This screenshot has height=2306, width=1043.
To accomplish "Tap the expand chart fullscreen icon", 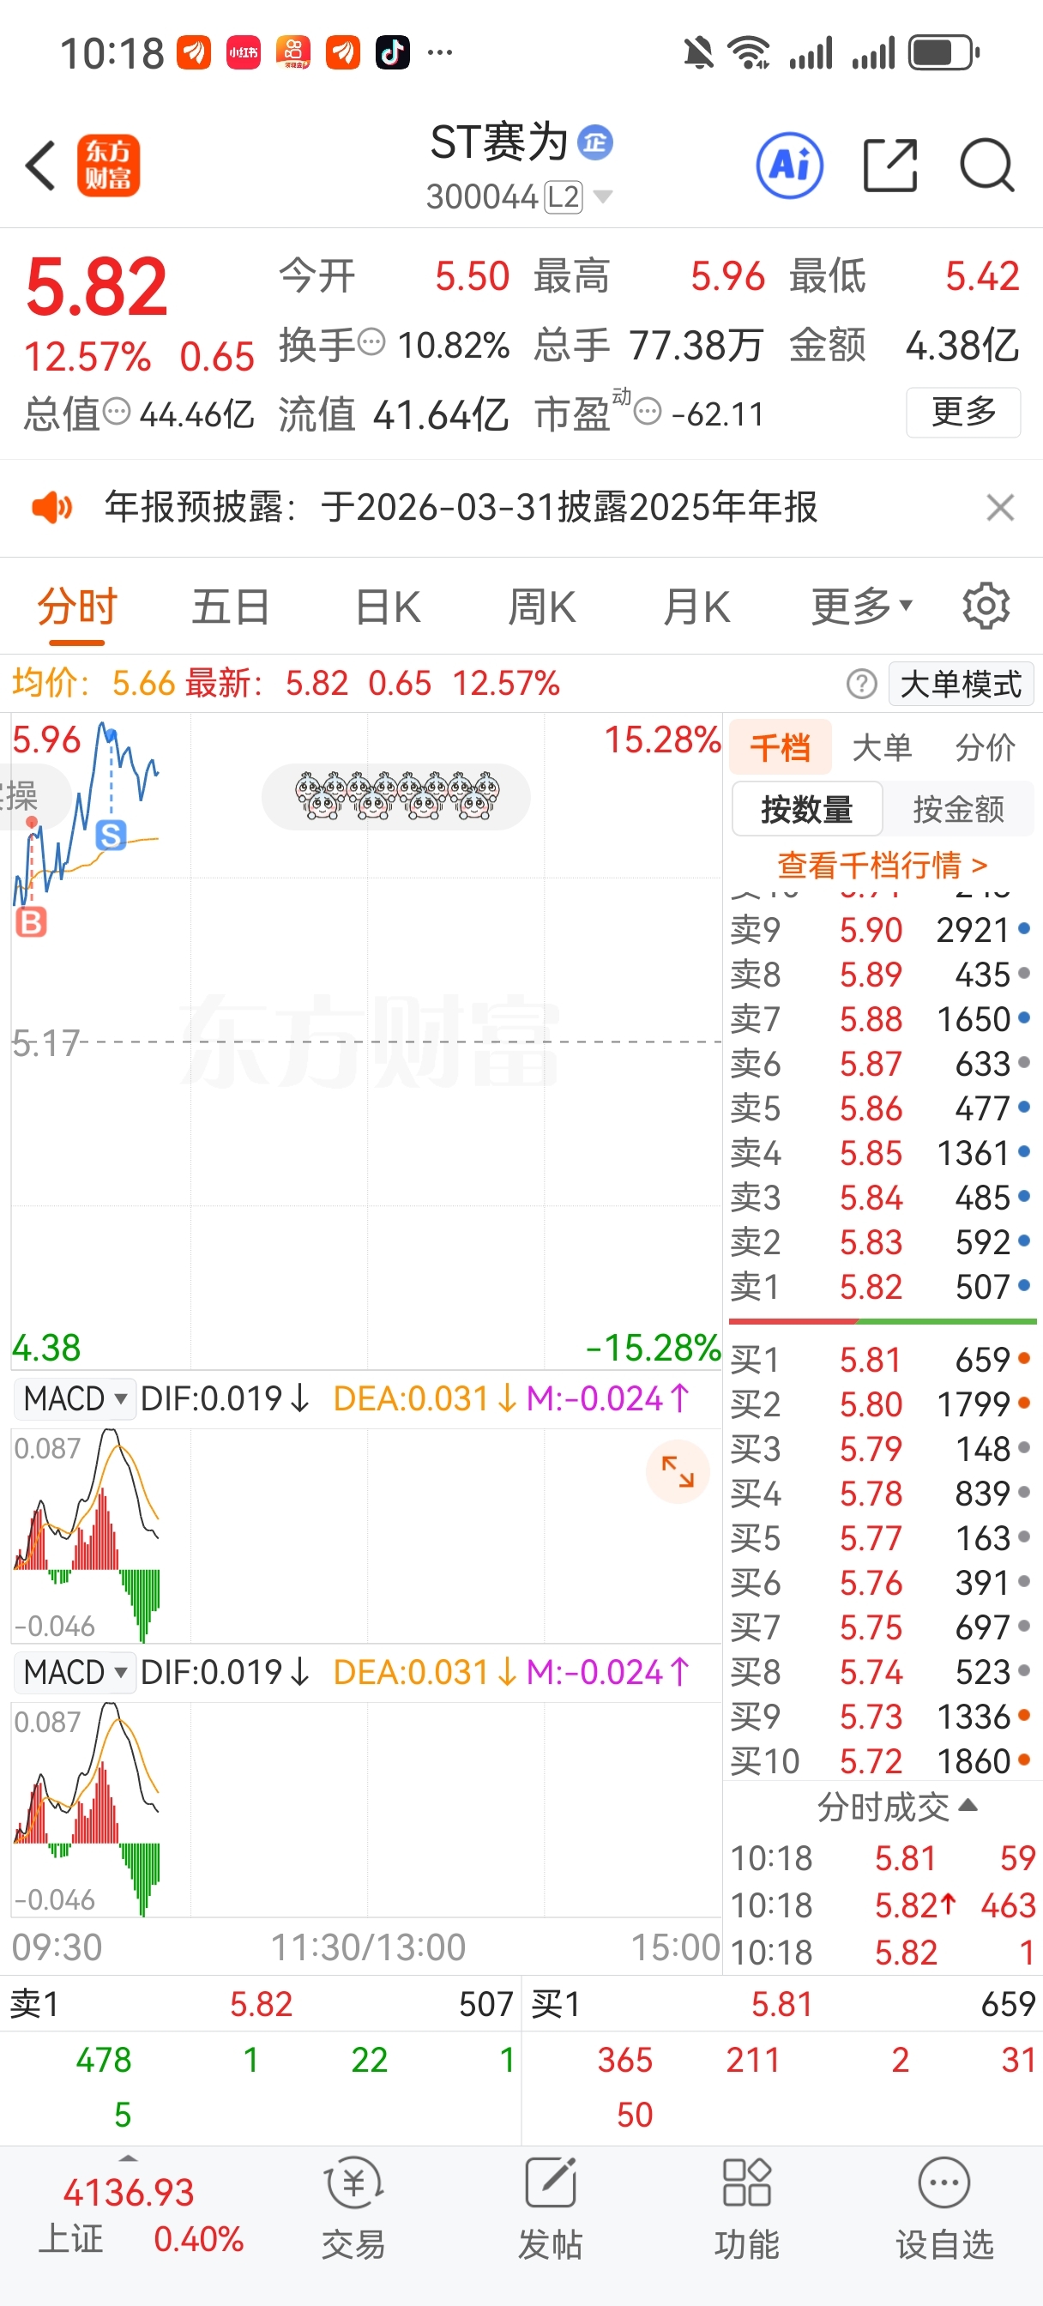I will pyautogui.click(x=678, y=1471).
